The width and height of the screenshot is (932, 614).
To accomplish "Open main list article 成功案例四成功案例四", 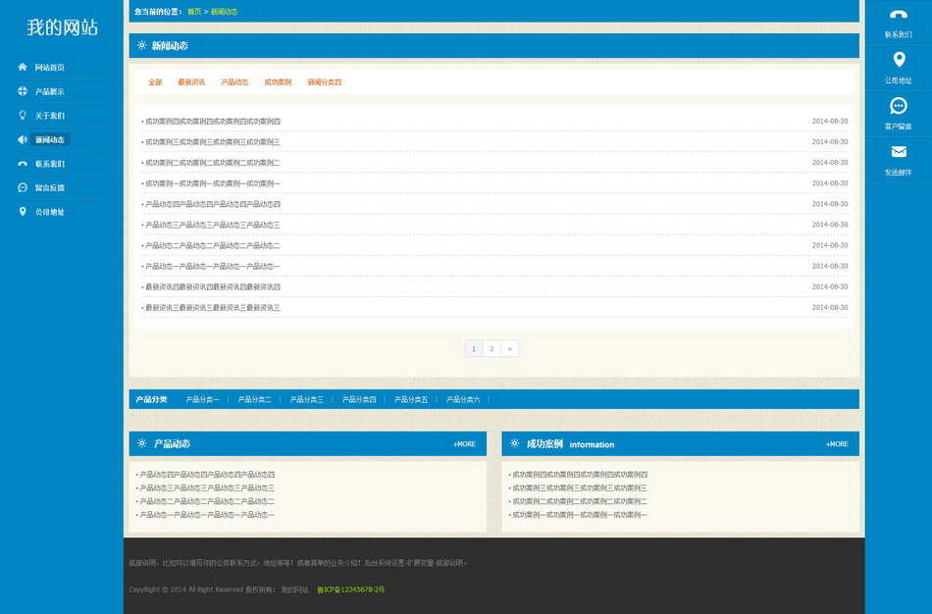I will coord(213,122).
